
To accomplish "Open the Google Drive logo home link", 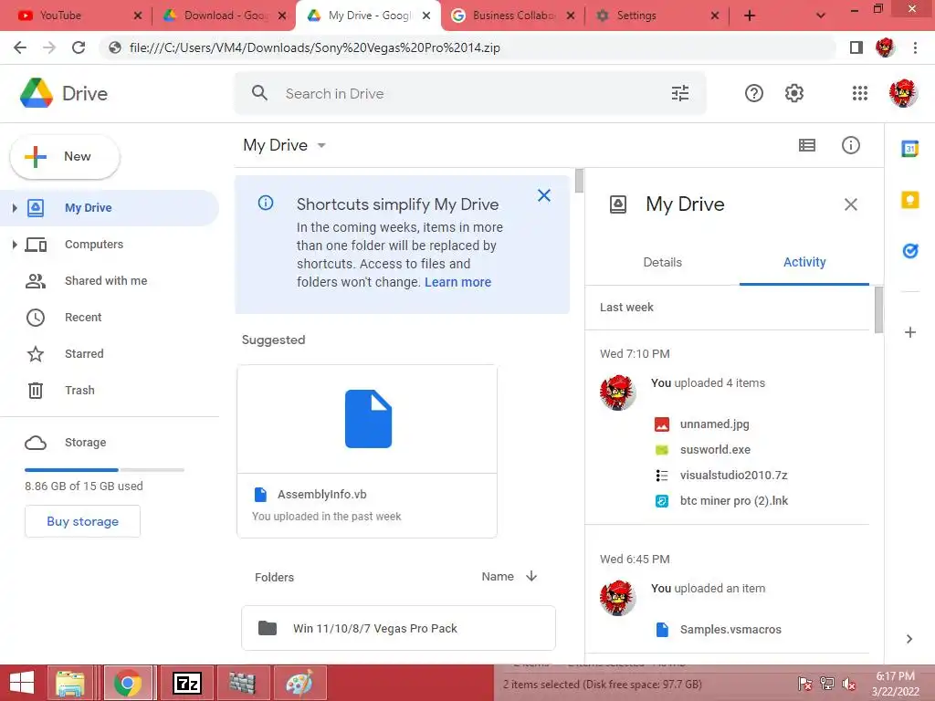I will 64,94.
